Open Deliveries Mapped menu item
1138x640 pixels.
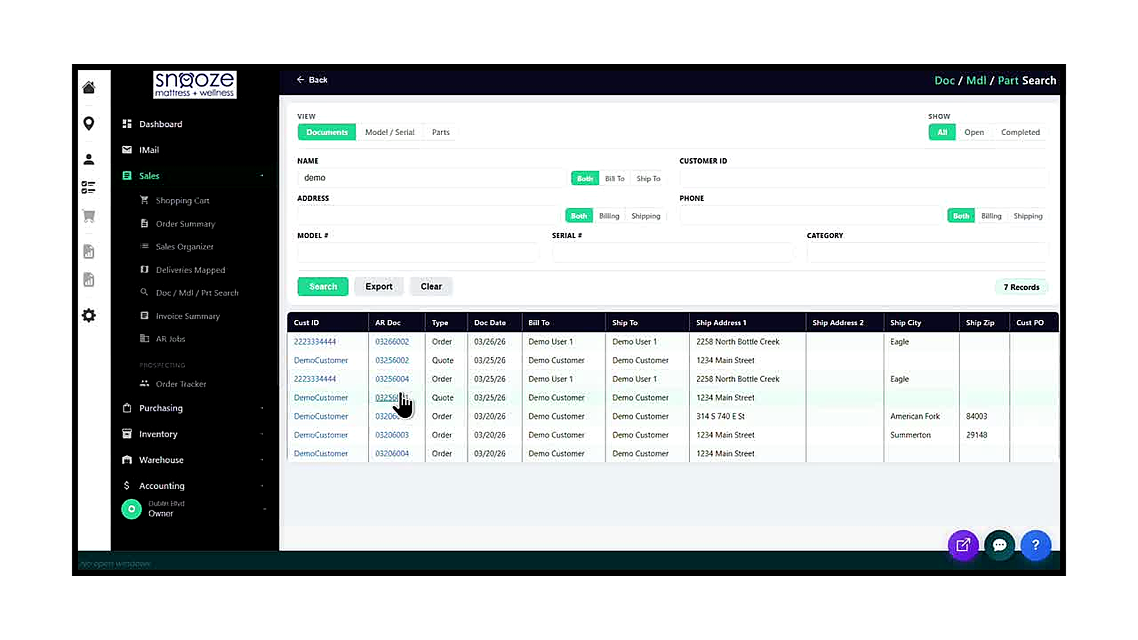click(x=190, y=270)
